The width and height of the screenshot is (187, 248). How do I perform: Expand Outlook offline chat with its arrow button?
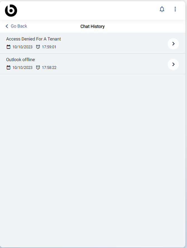coord(173,64)
